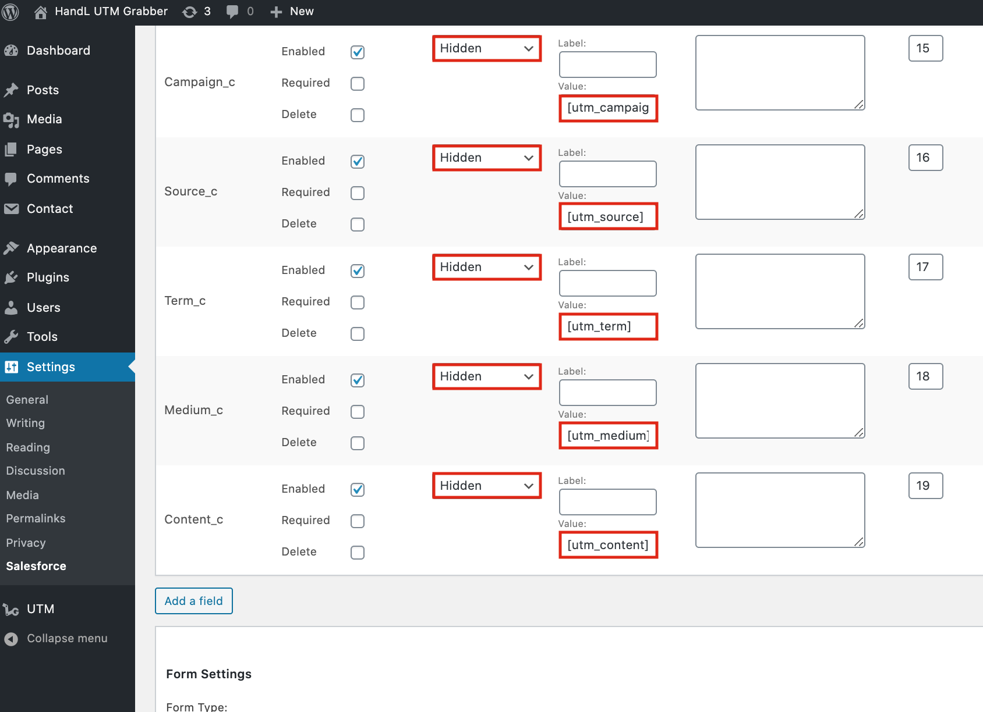Check Delete for Term_c field
This screenshot has height=712, width=983.
pyautogui.click(x=358, y=334)
